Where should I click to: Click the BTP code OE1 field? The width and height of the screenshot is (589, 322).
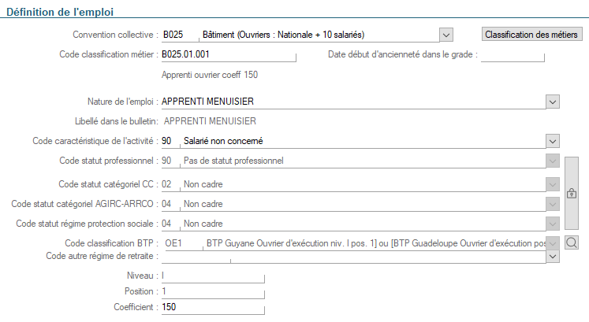182,243
